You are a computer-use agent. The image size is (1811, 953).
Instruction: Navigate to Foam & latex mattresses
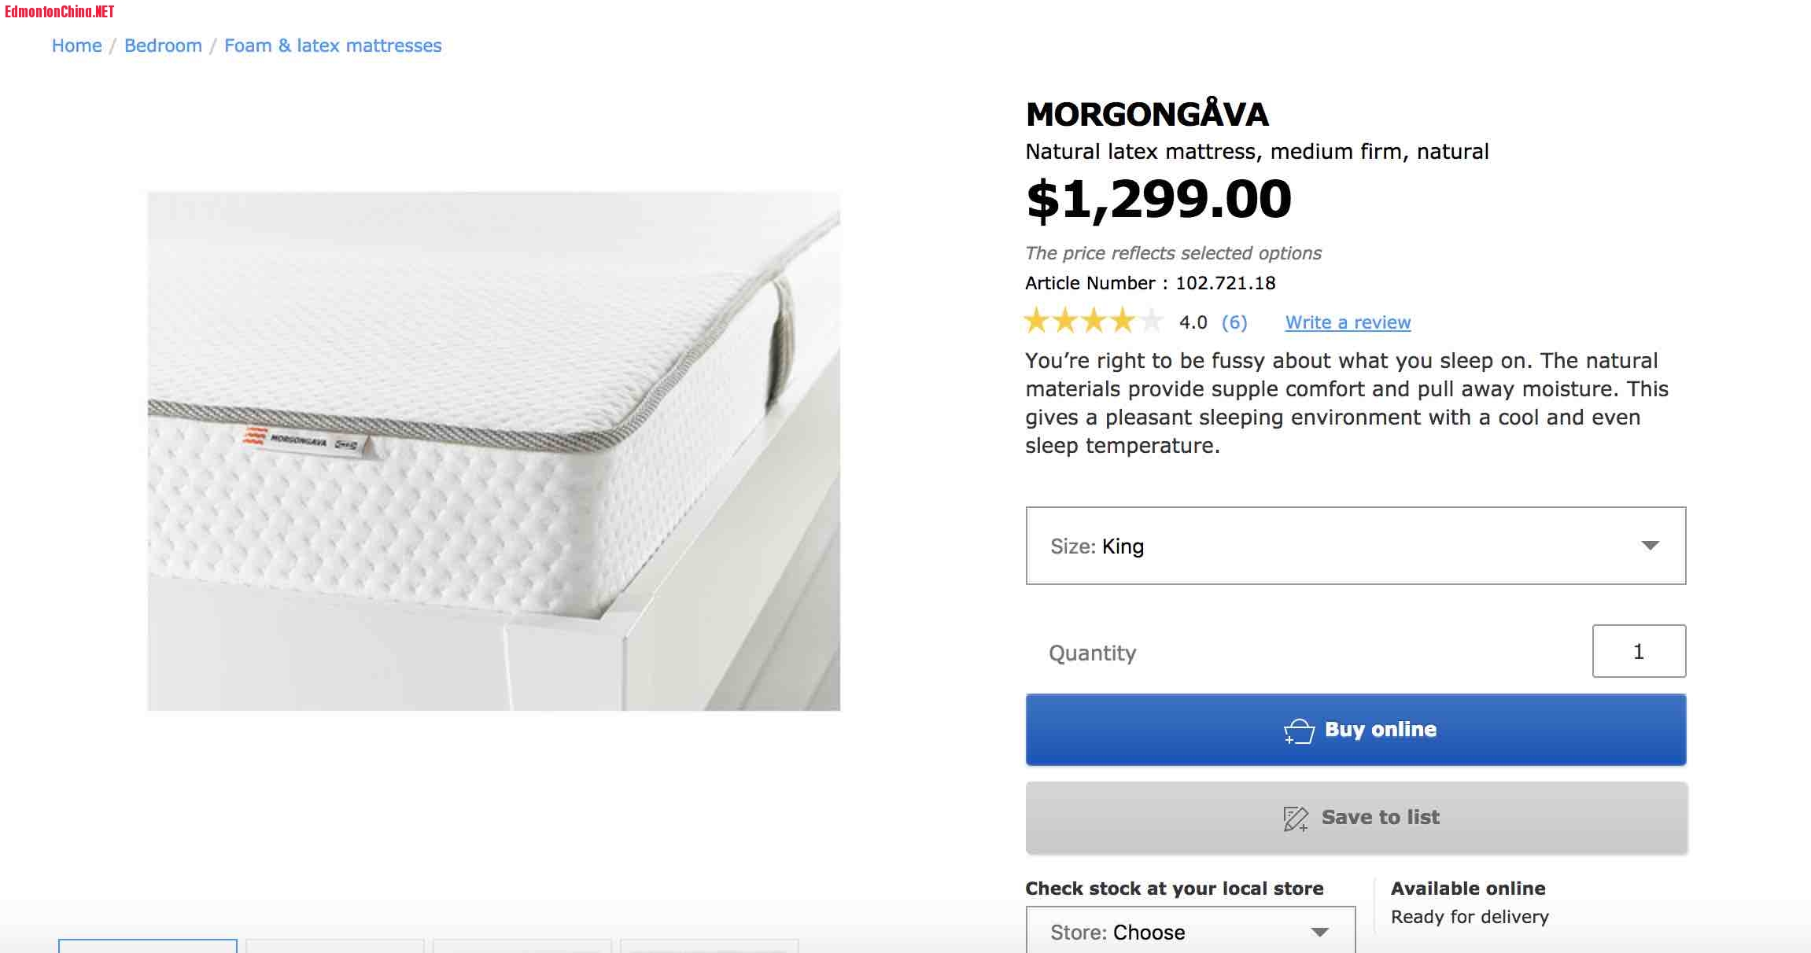pos(333,46)
